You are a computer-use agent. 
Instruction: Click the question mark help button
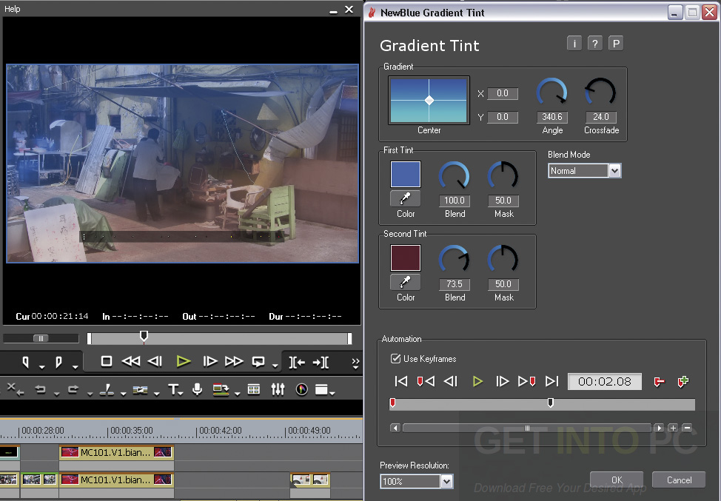pos(595,43)
